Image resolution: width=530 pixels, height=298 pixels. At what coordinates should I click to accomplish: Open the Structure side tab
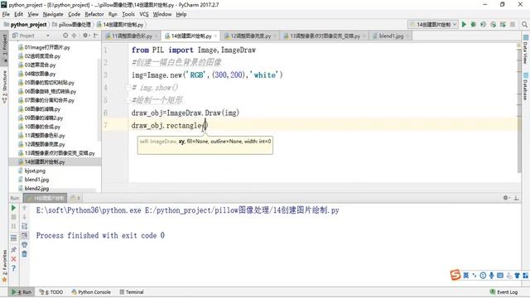point(4,86)
